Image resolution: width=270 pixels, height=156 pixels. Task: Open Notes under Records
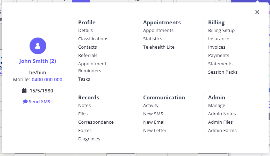click(x=84, y=105)
